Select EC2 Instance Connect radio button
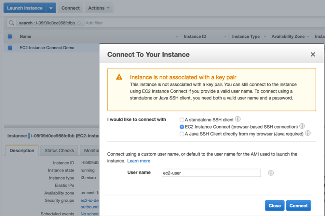The height and width of the screenshot is (216, 325). point(182,127)
